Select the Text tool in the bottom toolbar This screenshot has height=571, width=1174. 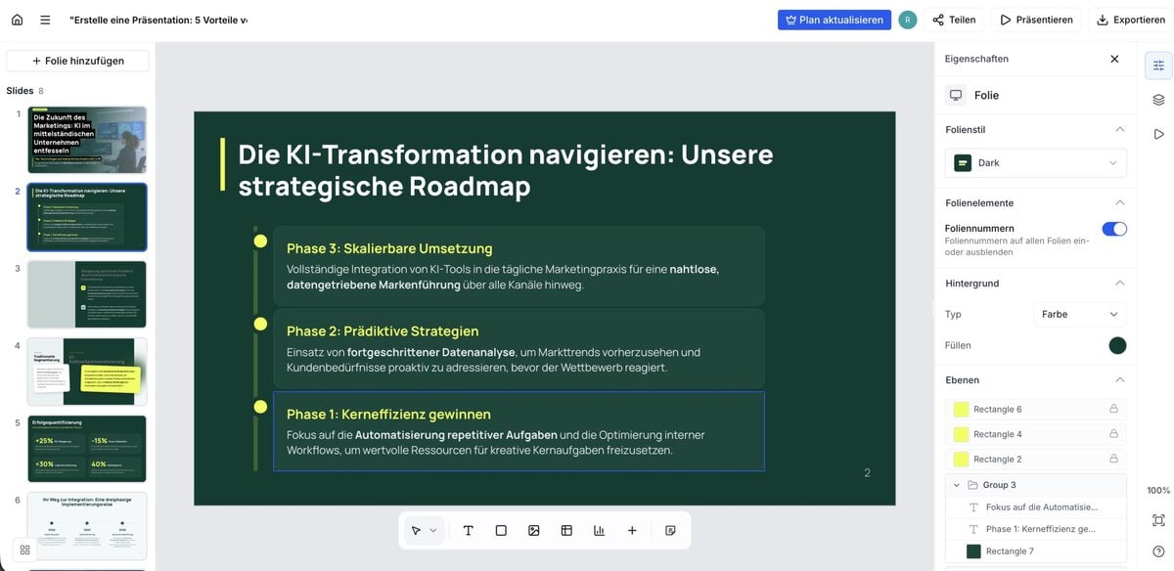pos(468,529)
